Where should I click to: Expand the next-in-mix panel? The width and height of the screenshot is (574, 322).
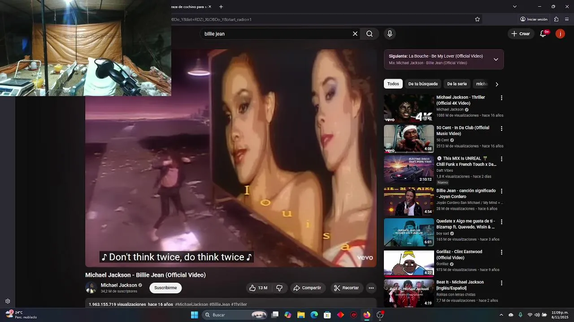tap(496, 59)
